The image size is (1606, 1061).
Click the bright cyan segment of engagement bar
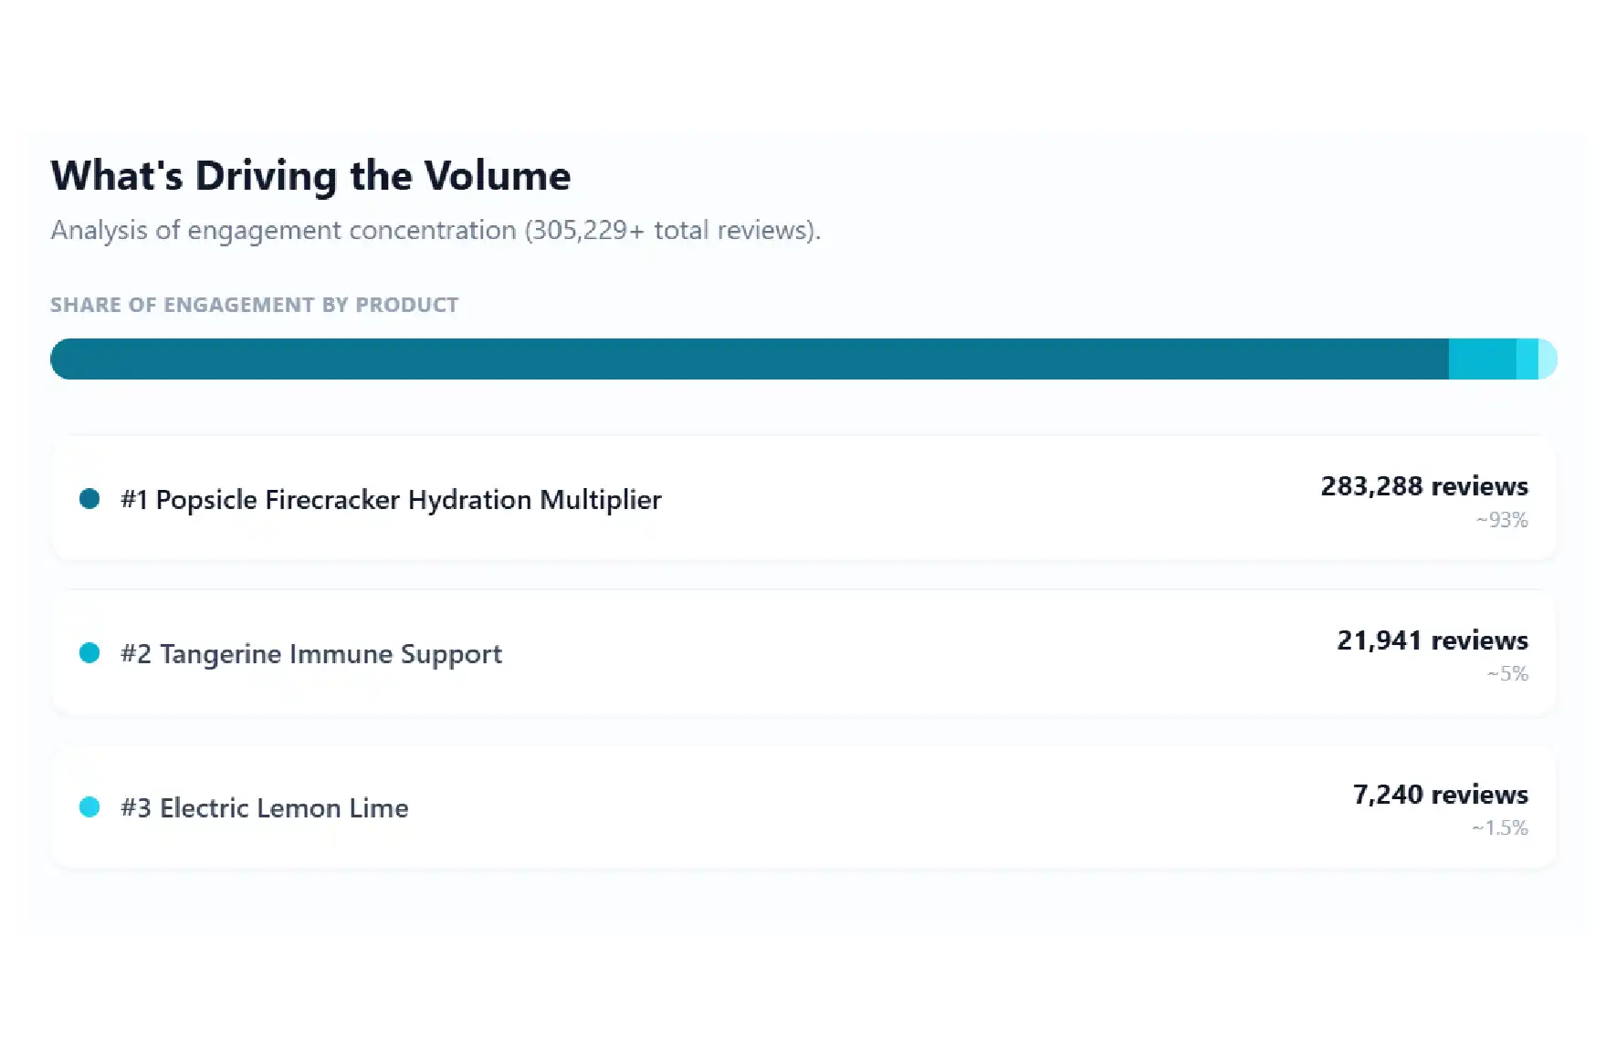[x=1527, y=359]
